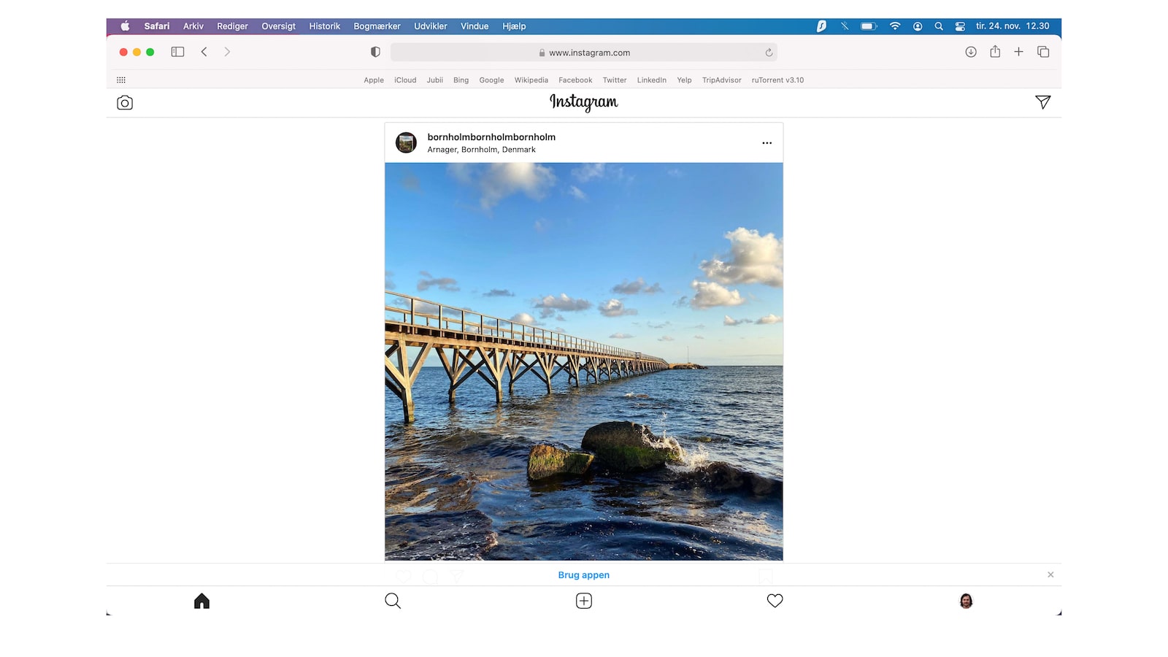
Task: Go to Home feed with house icon
Action: pyautogui.click(x=201, y=600)
